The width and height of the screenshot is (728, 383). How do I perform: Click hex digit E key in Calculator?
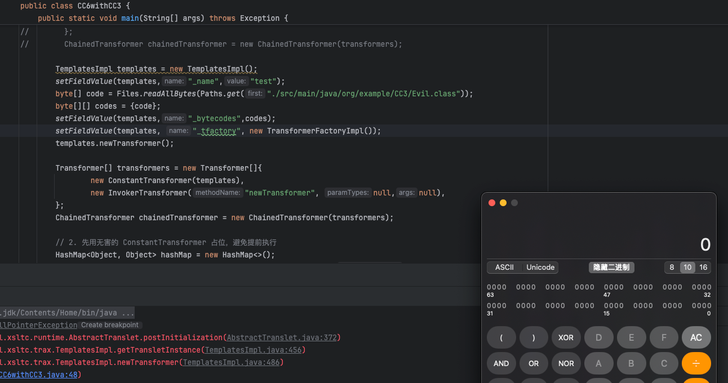point(631,337)
